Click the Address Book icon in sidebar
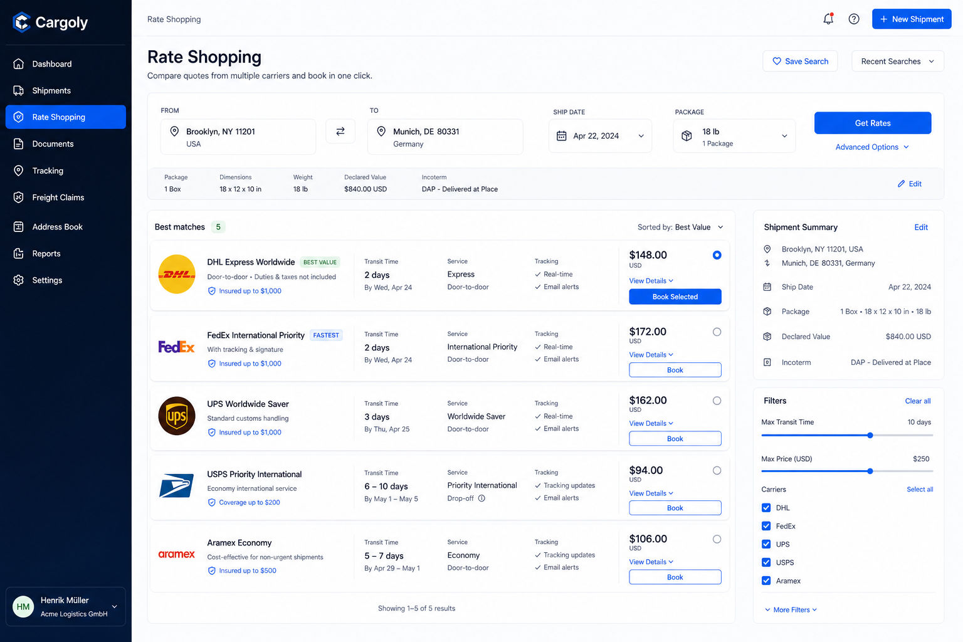963x642 pixels. [19, 227]
